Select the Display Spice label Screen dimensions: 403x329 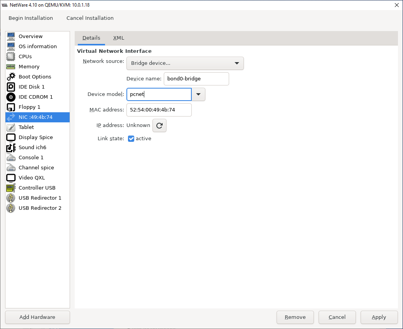click(36, 137)
